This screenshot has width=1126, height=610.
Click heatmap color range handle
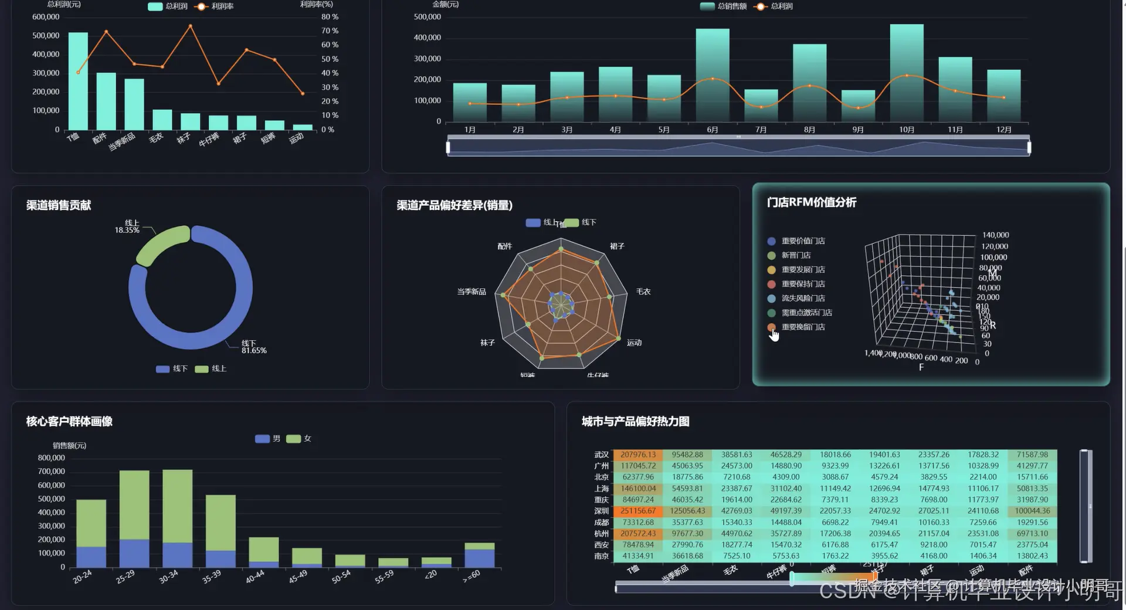[792, 579]
